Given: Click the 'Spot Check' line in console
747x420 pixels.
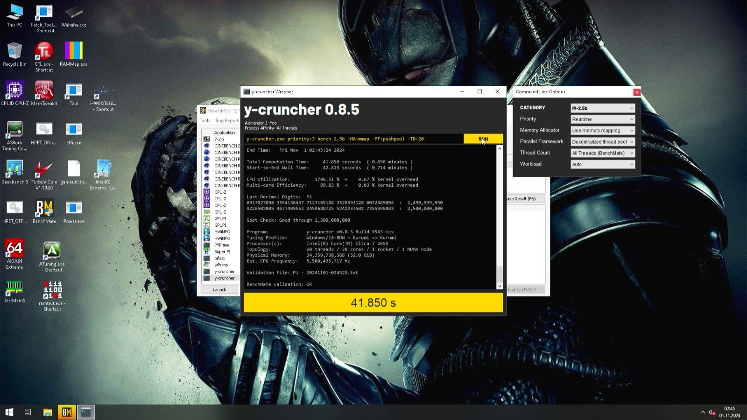Looking at the screenshot, I should pyautogui.click(x=298, y=220).
